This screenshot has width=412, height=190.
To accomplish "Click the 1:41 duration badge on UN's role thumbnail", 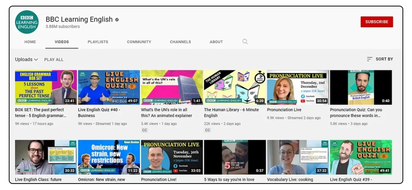I will tap(196, 101).
